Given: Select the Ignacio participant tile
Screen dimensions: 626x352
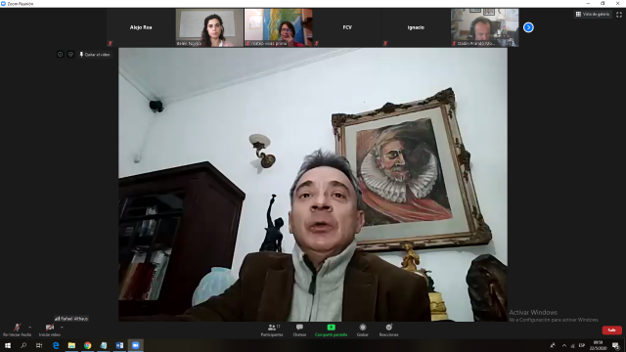Looking at the screenshot, I should pyautogui.click(x=416, y=27).
